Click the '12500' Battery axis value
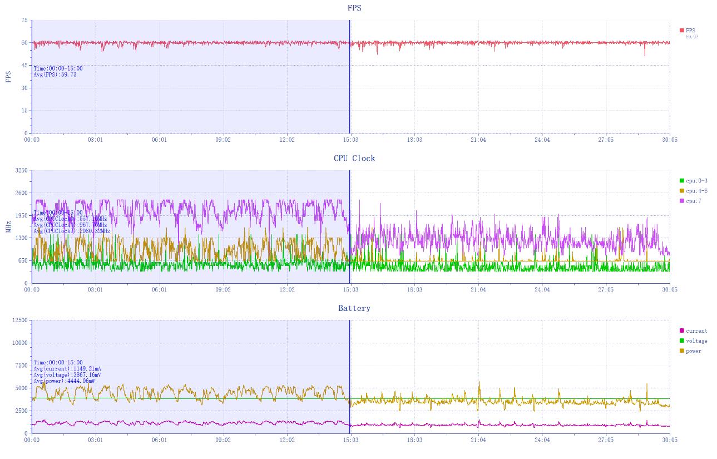 point(19,320)
